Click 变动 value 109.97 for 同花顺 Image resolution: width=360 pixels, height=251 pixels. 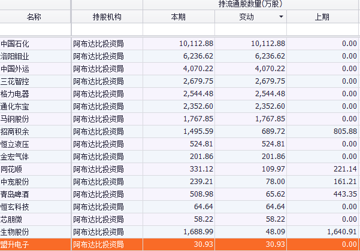click(273, 169)
